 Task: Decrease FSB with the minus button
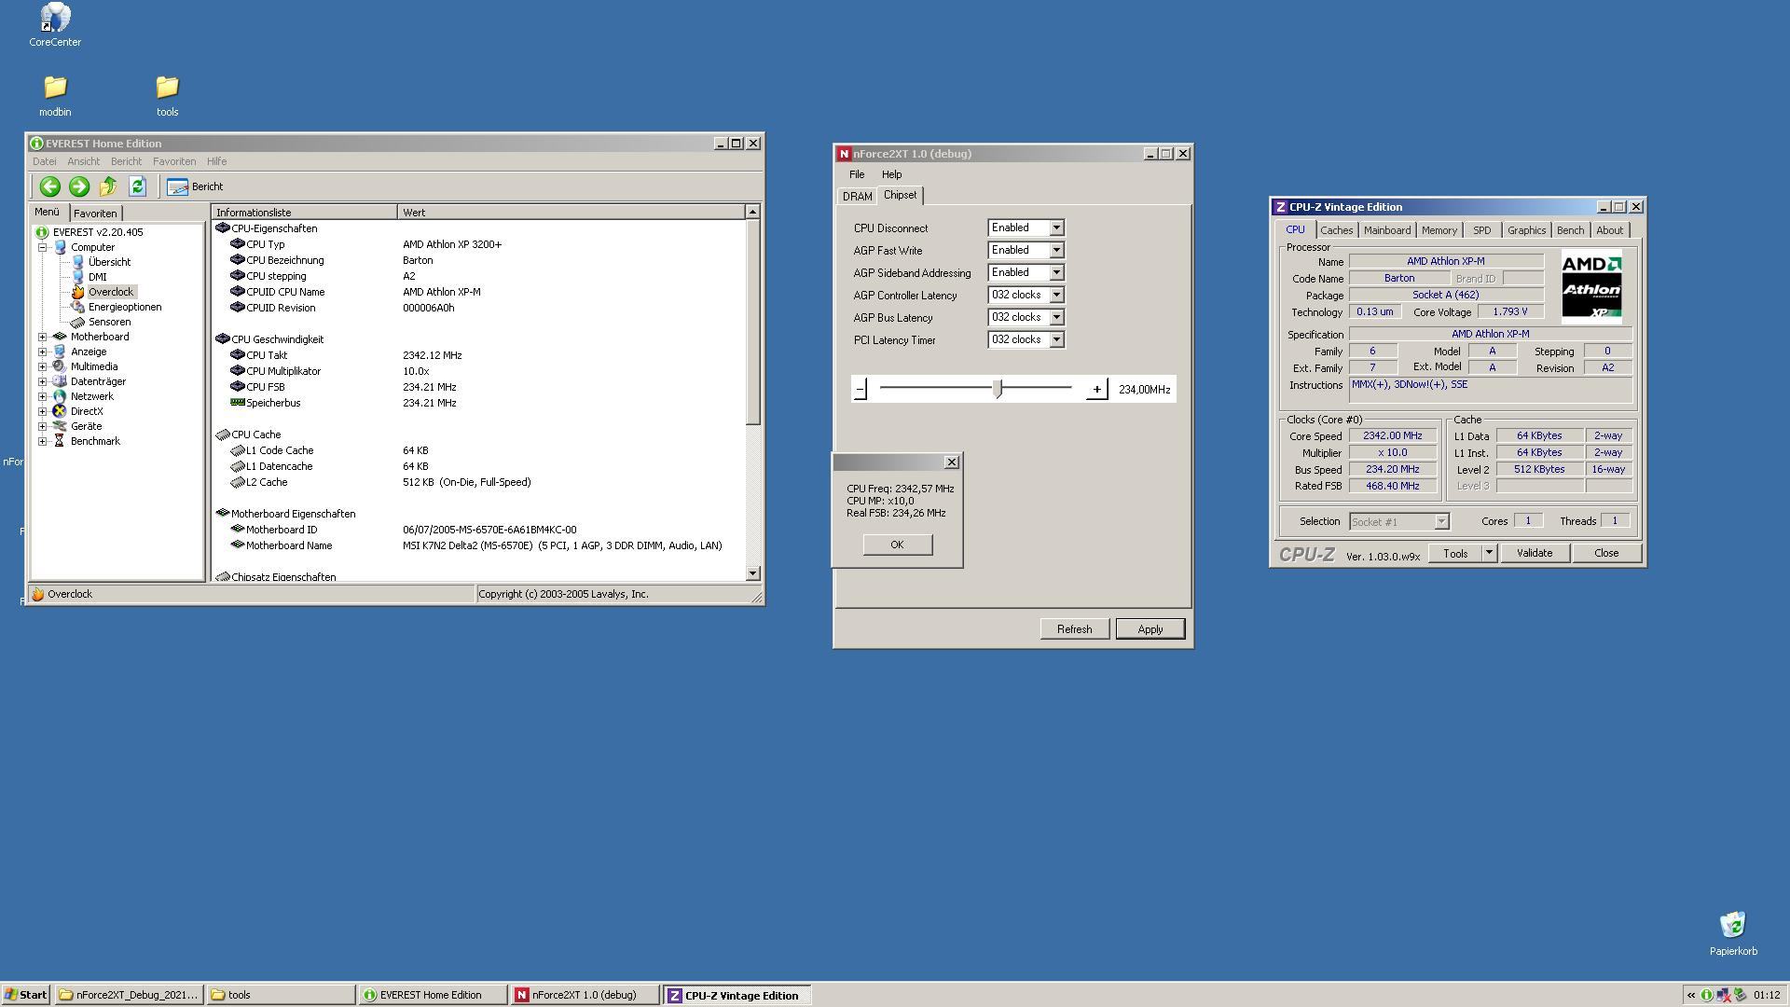(x=861, y=389)
